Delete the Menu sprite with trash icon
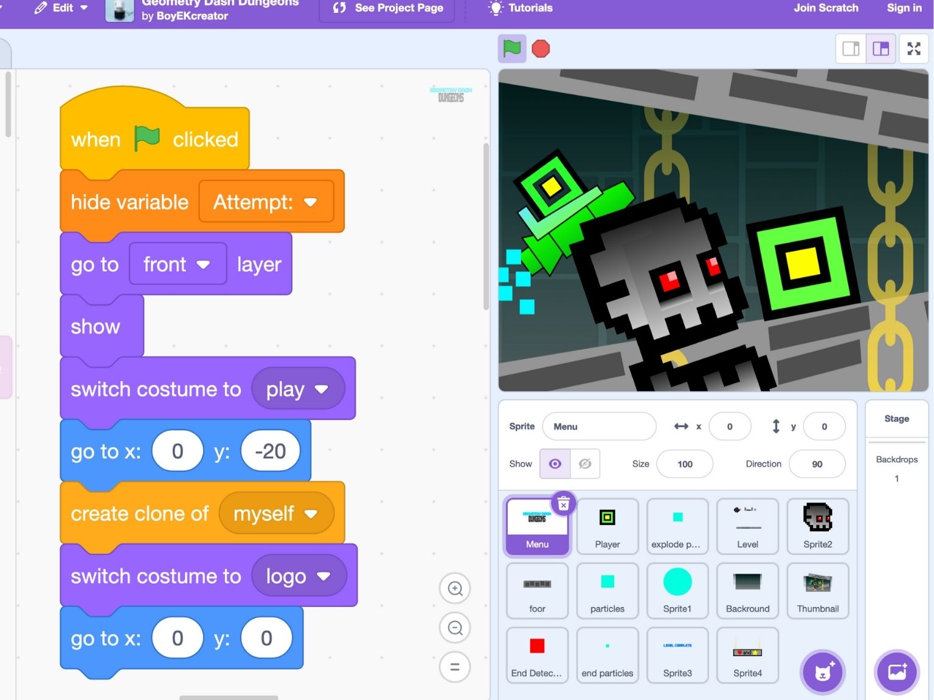 [x=563, y=504]
